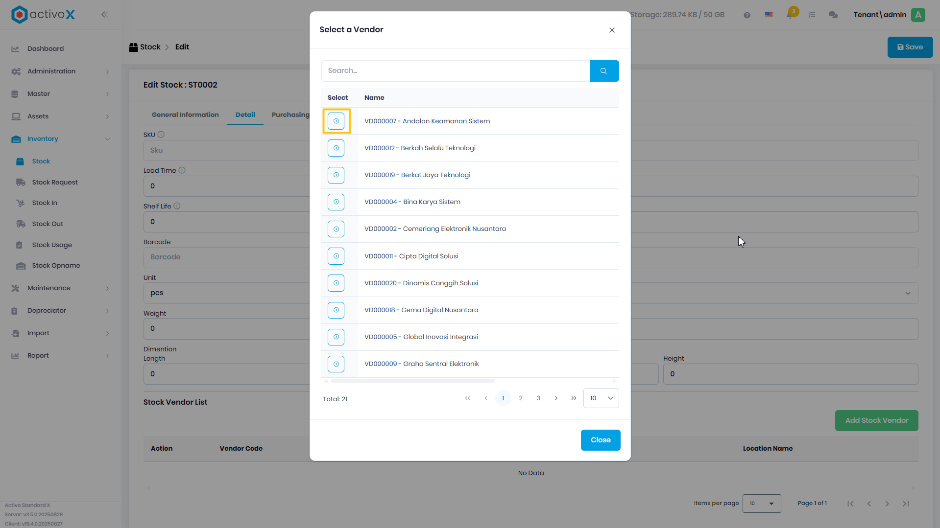Go to last page in vendor dialog

coord(574,398)
